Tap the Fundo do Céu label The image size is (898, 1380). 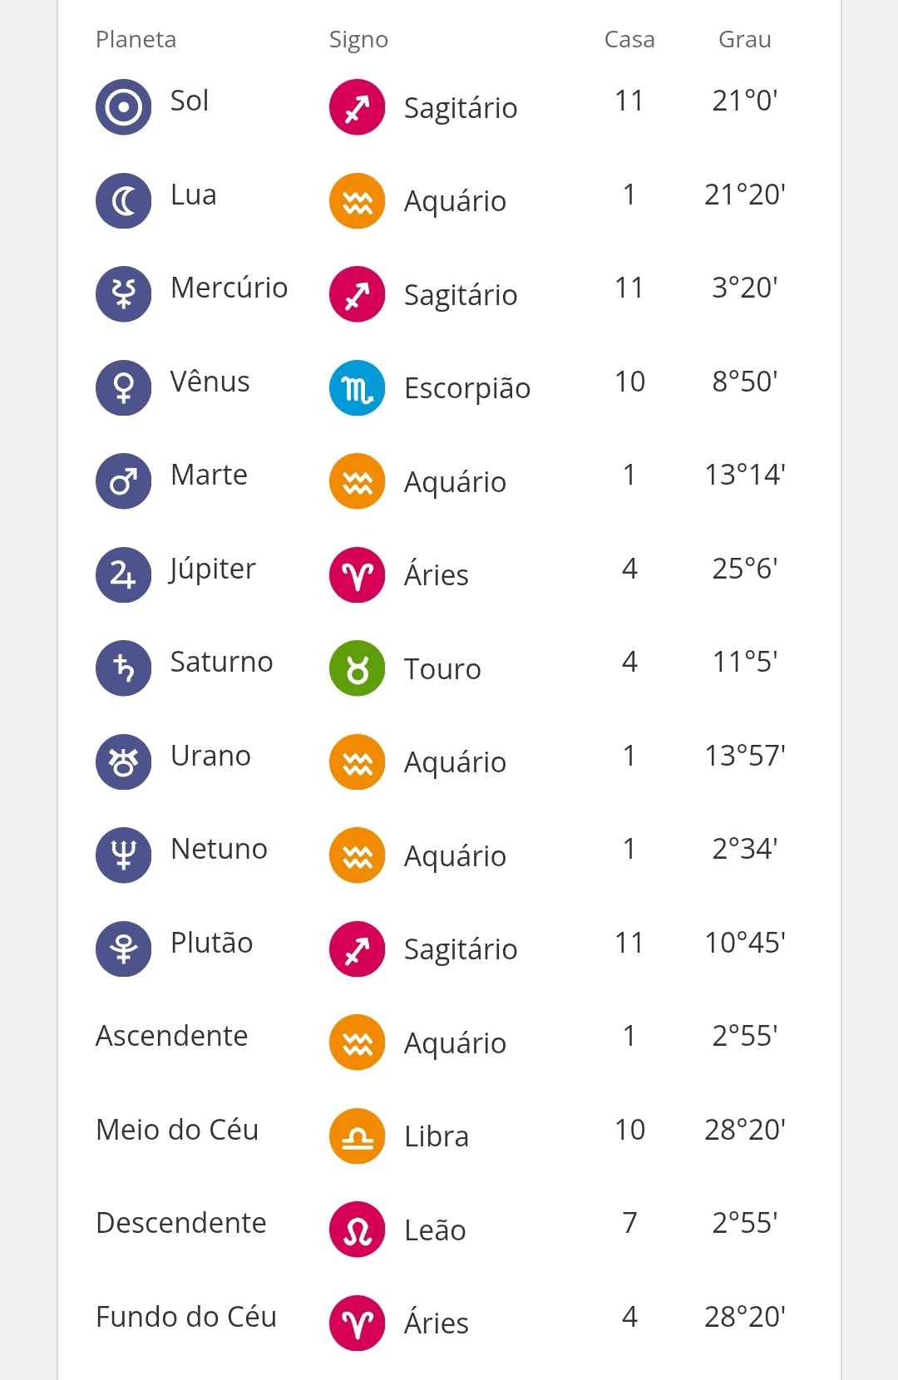186,1317
